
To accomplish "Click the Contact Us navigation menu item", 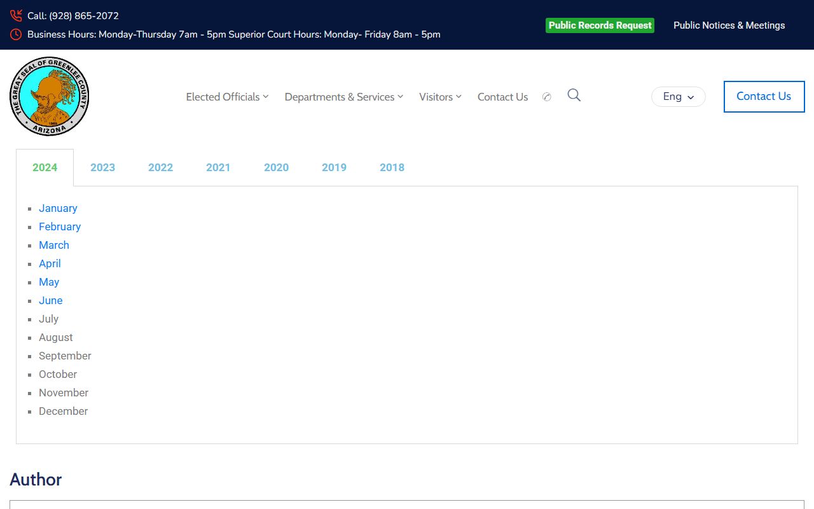I will (502, 97).
